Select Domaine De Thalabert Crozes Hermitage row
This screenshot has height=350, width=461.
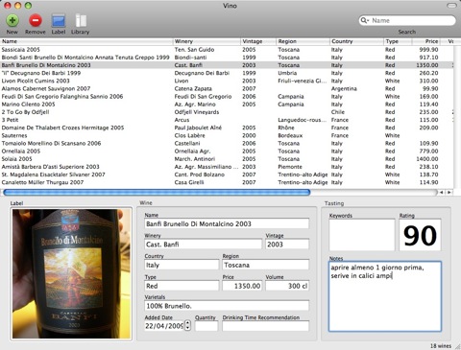pyautogui.click(x=227, y=128)
